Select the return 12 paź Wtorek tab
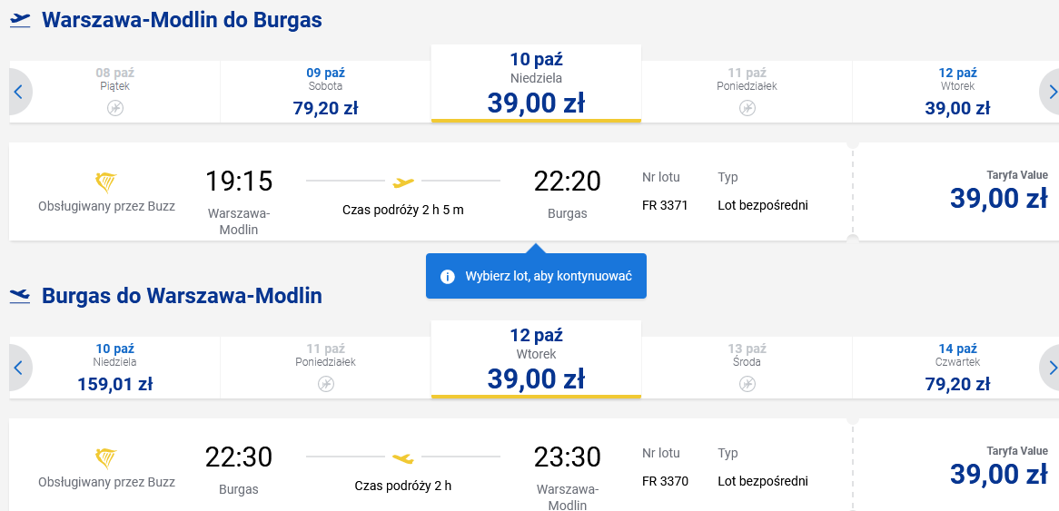The width and height of the screenshot is (1059, 511). (x=536, y=359)
